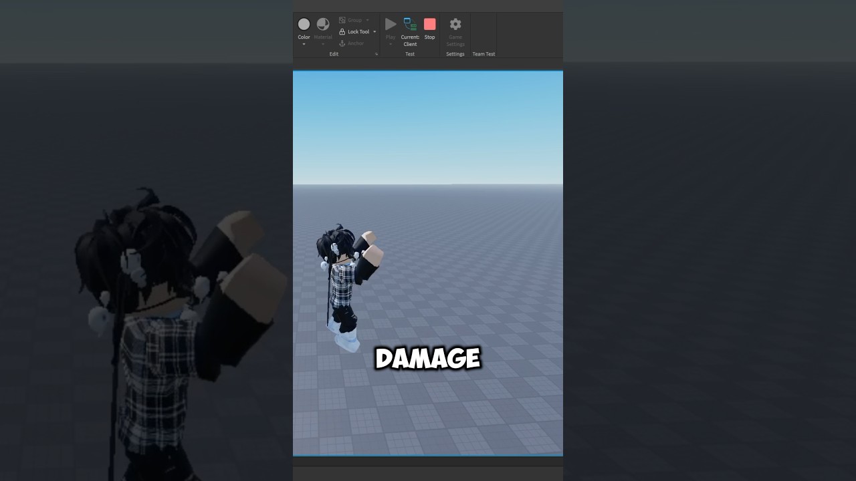Click the Lock Tool padlock icon
The height and width of the screenshot is (481, 856).
click(342, 31)
